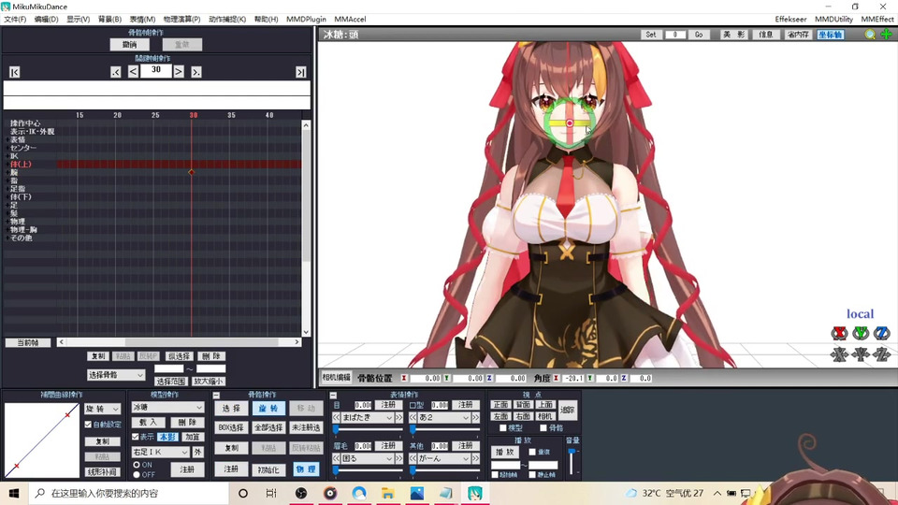Open the MMDPlugin menu
The image size is (898, 505).
pyautogui.click(x=306, y=19)
